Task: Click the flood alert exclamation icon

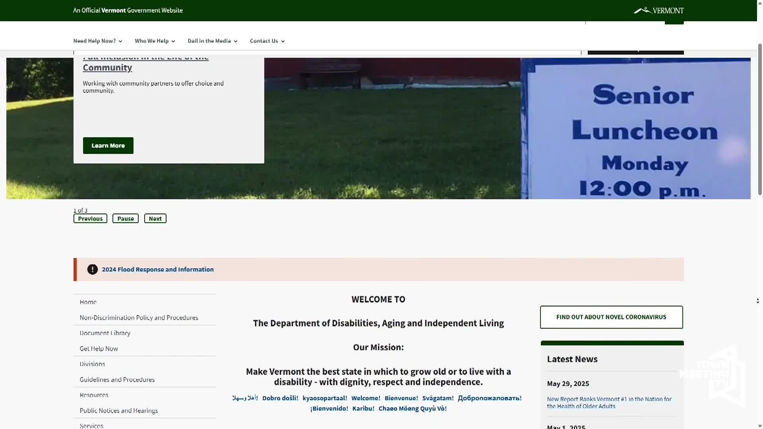Action: [92, 269]
